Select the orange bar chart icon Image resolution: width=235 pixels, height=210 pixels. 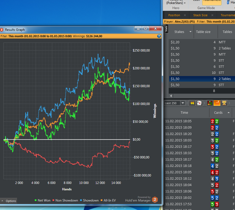click(217, 103)
